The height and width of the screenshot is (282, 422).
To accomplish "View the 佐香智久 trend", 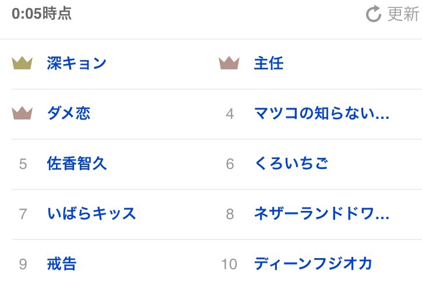I will 76,164.
